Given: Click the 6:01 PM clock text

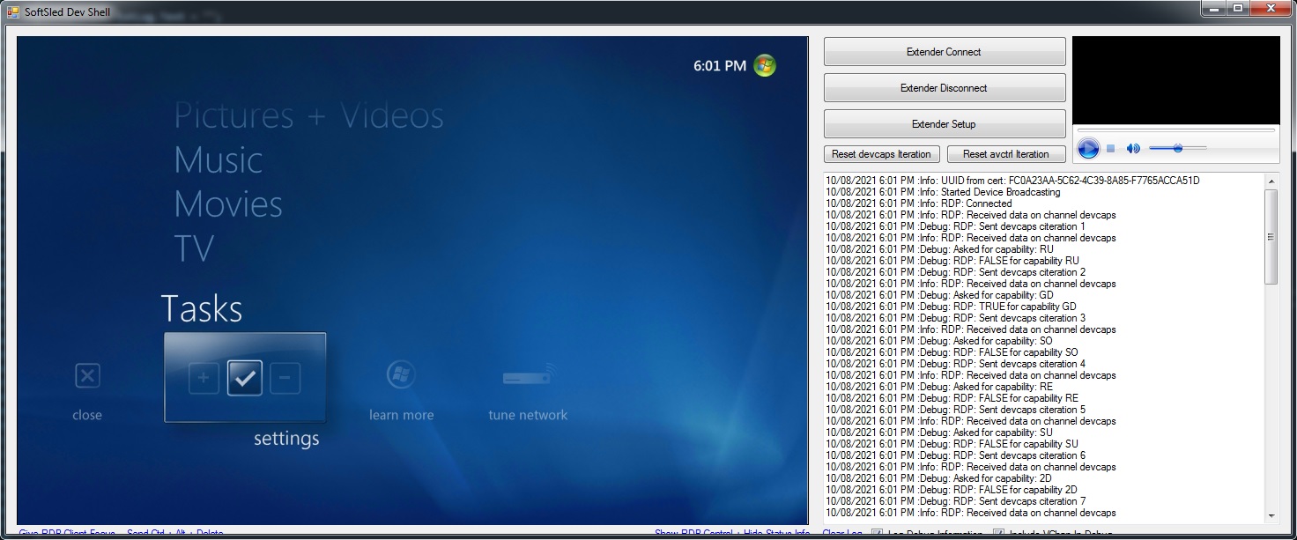Looking at the screenshot, I should 720,66.
